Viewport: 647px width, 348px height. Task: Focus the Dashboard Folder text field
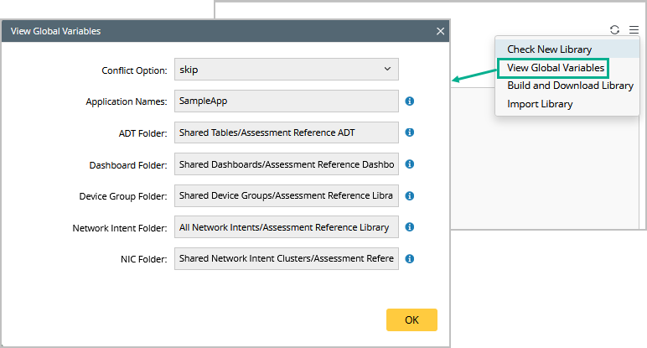tap(286, 164)
